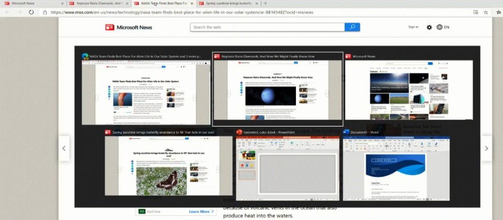Open the favorites list icon in the toolbar
503x220 pixels.
coord(499,12)
